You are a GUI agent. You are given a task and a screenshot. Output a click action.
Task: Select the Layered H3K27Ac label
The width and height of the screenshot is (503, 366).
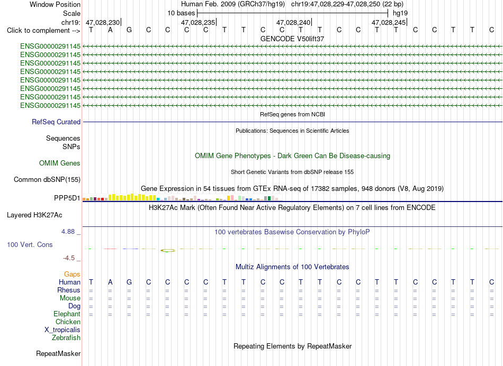34,215
